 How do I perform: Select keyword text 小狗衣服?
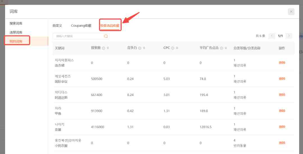point(61,146)
